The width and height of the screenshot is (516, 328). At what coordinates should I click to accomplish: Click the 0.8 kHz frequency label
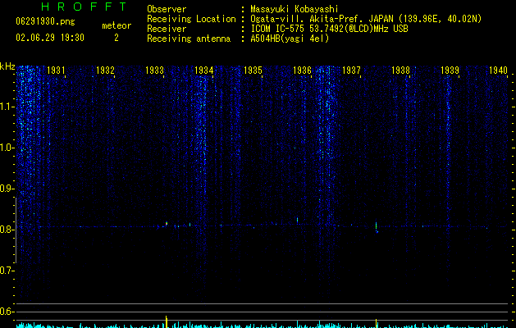[x=7, y=230]
